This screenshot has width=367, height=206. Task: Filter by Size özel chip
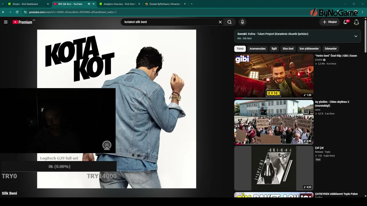288,49
